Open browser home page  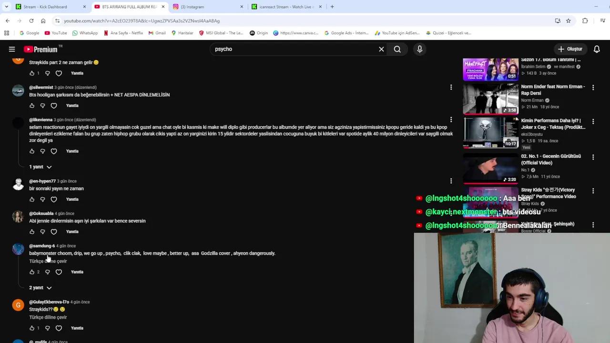[x=43, y=21]
